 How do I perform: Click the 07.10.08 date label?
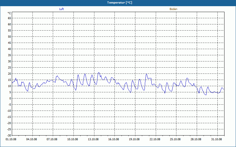(x=52, y=139)
